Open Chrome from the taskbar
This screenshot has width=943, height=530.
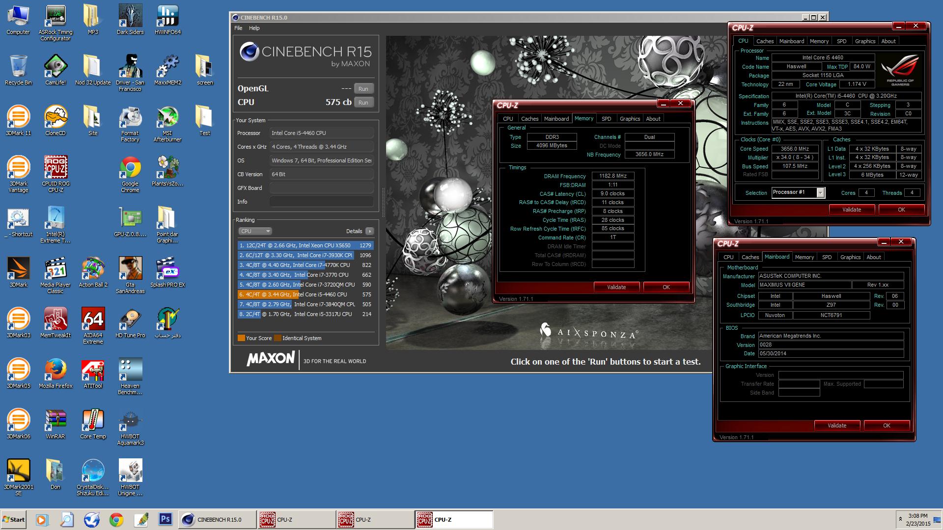(x=116, y=519)
